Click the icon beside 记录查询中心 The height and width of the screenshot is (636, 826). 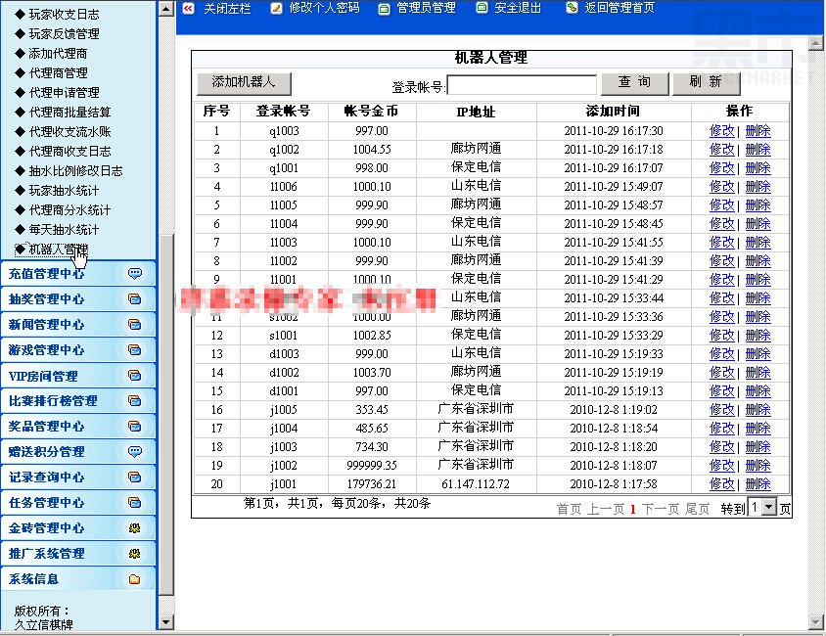135,477
